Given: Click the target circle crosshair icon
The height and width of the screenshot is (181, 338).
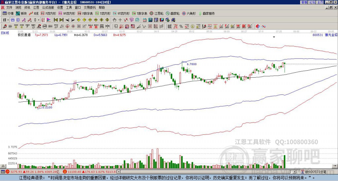Looking at the screenshot, I should point(67,26).
